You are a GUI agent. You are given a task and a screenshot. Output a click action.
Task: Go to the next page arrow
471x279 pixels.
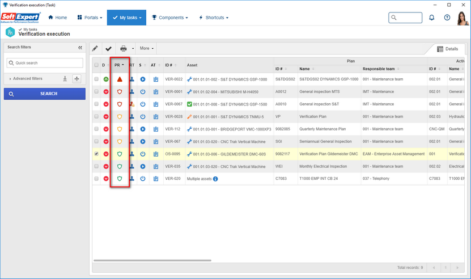click(457, 268)
